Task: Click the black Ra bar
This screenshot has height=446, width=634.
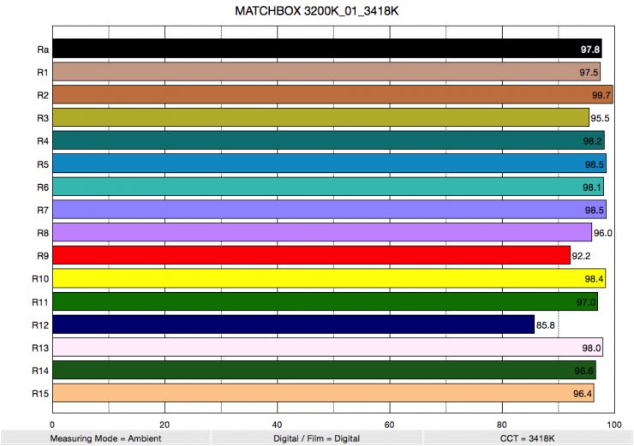Action: pyautogui.click(x=326, y=49)
